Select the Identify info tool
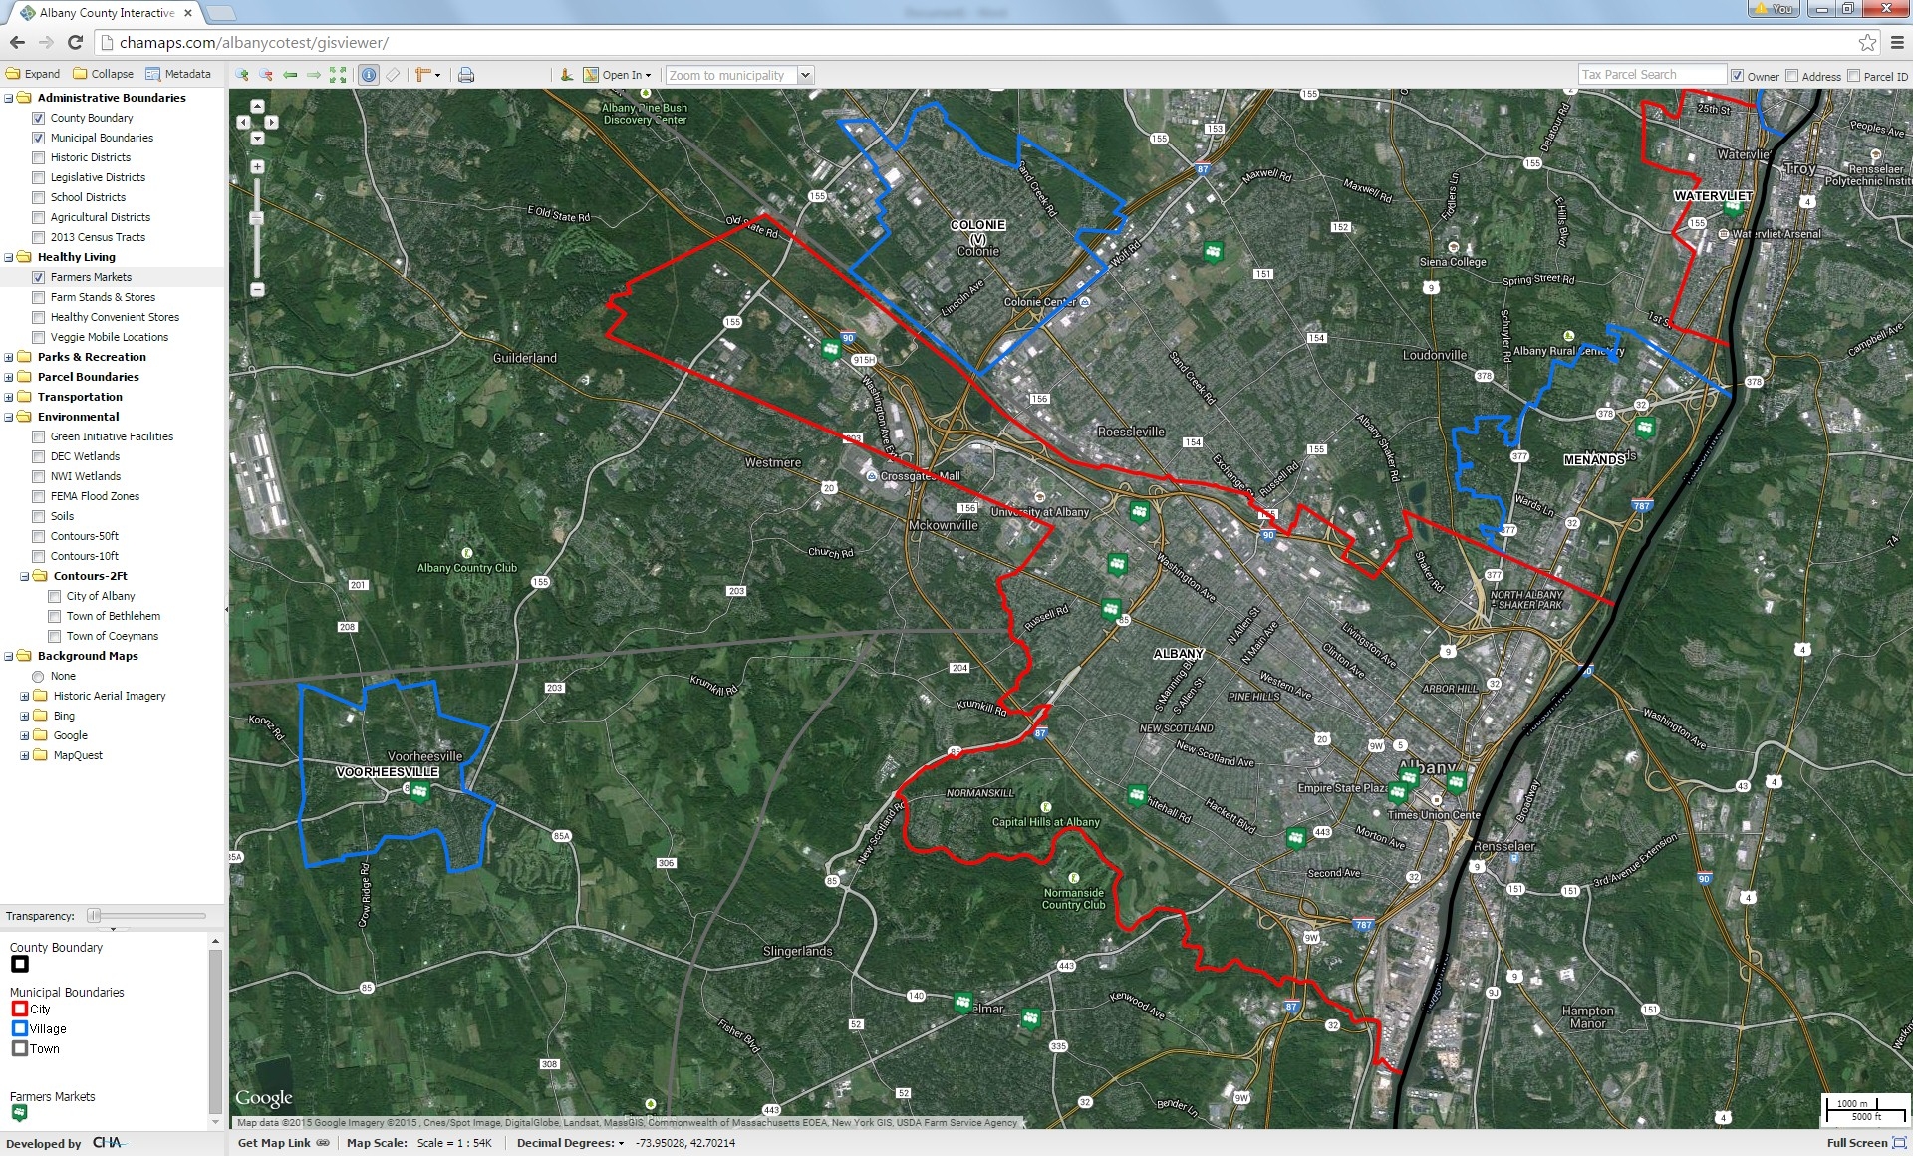Viewport: 1913px width, 1156px height. point(369,75)
